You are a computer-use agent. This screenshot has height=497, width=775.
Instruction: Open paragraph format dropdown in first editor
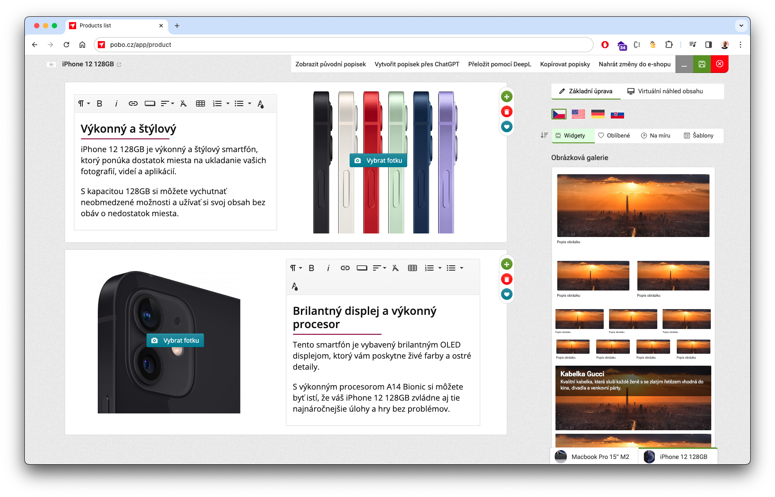coord(84,103)
